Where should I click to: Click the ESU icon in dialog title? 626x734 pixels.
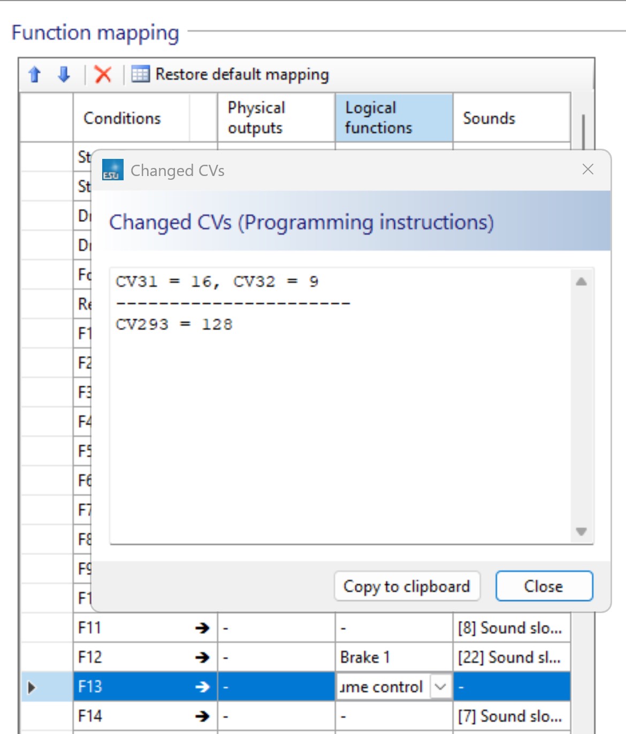[113, 170]
